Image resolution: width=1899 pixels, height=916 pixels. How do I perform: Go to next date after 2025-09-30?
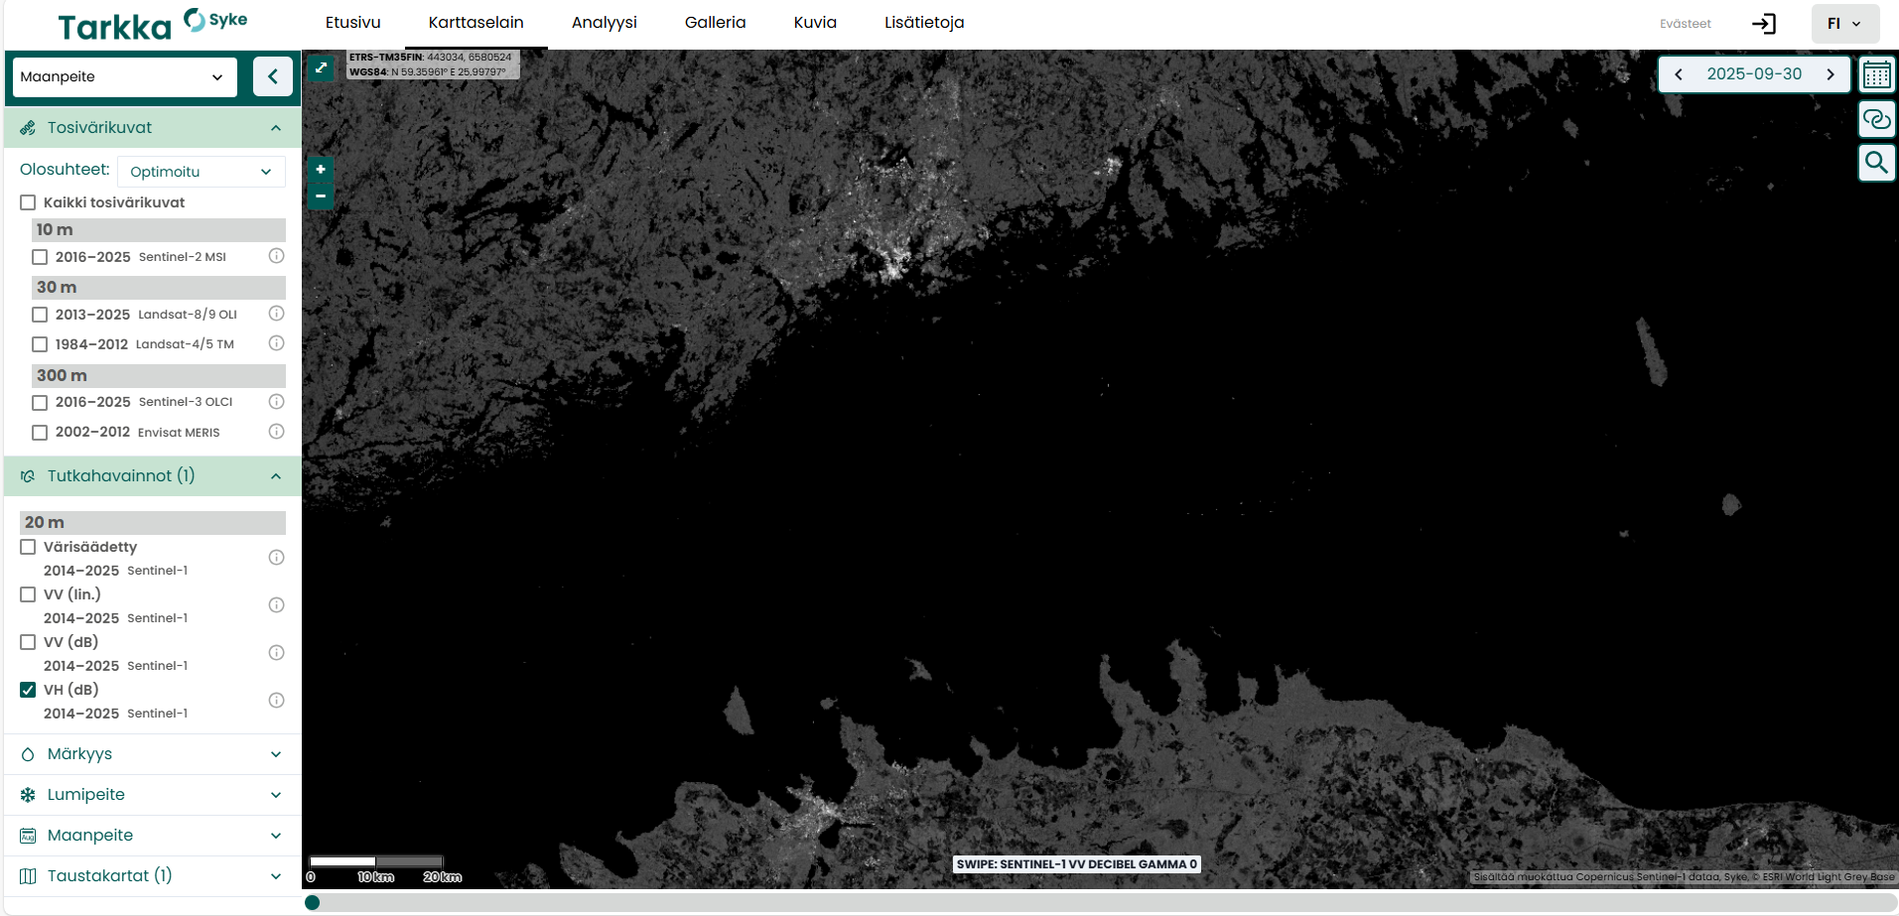tap(1831, 74)
